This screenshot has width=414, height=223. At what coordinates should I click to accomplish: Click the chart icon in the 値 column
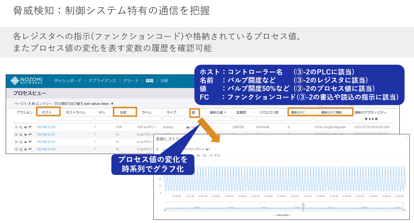[188, 127]
